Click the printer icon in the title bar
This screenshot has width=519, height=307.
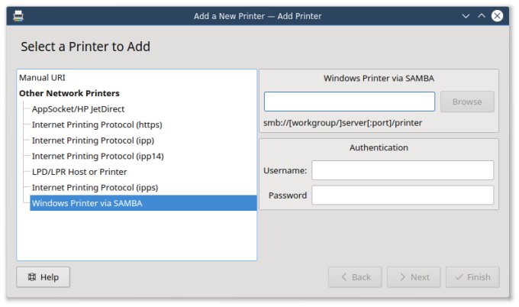18,15
